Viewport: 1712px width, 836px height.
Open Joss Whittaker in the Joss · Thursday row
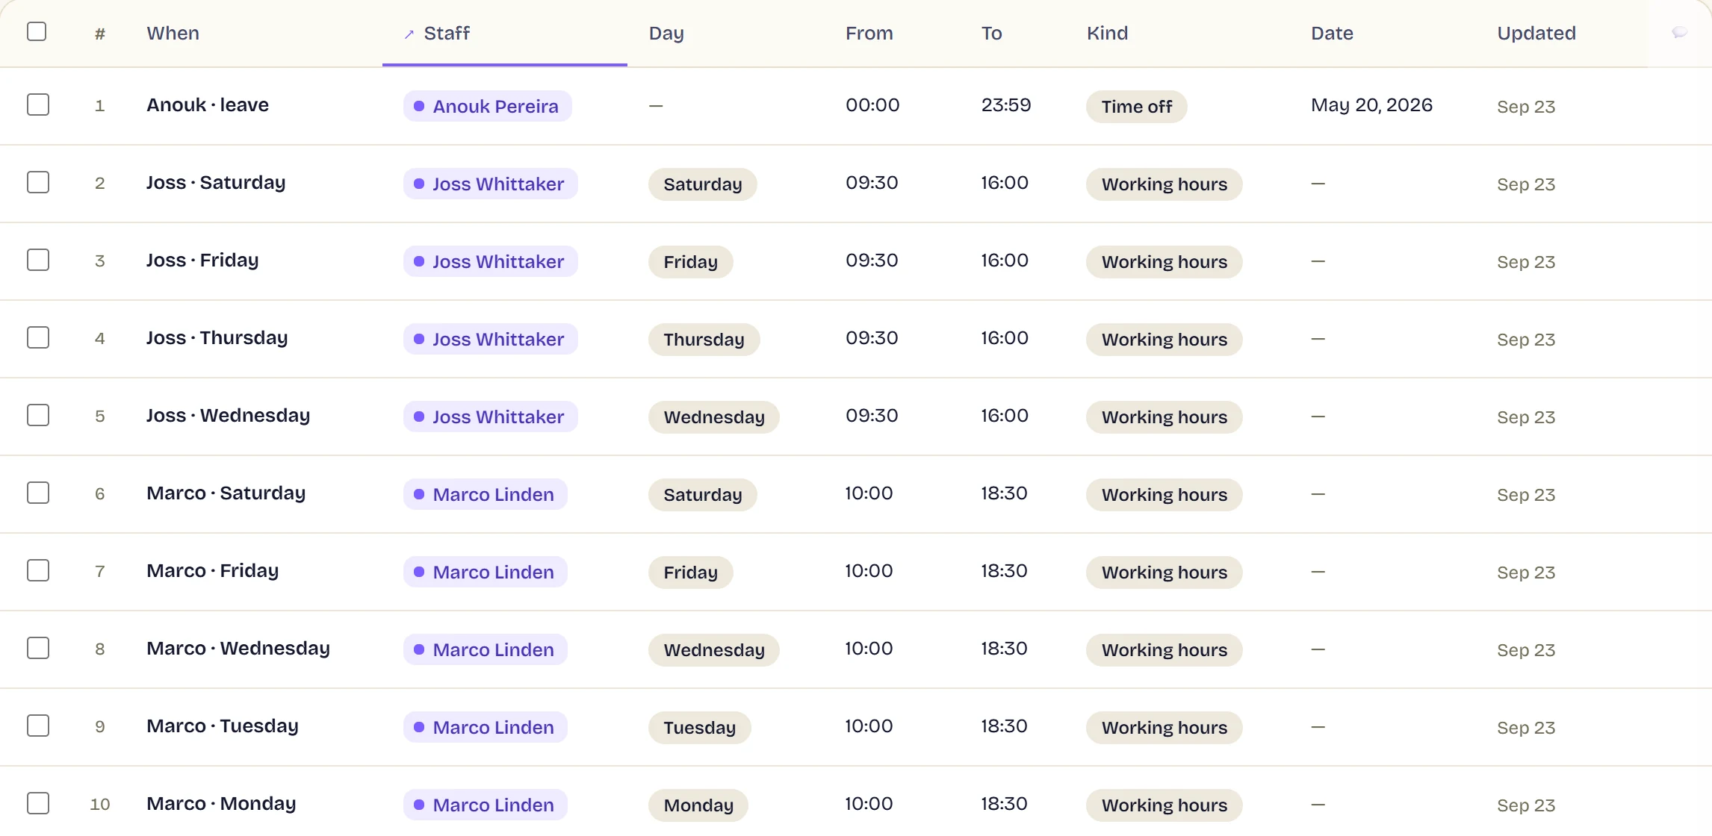click(x=491, y=339)
